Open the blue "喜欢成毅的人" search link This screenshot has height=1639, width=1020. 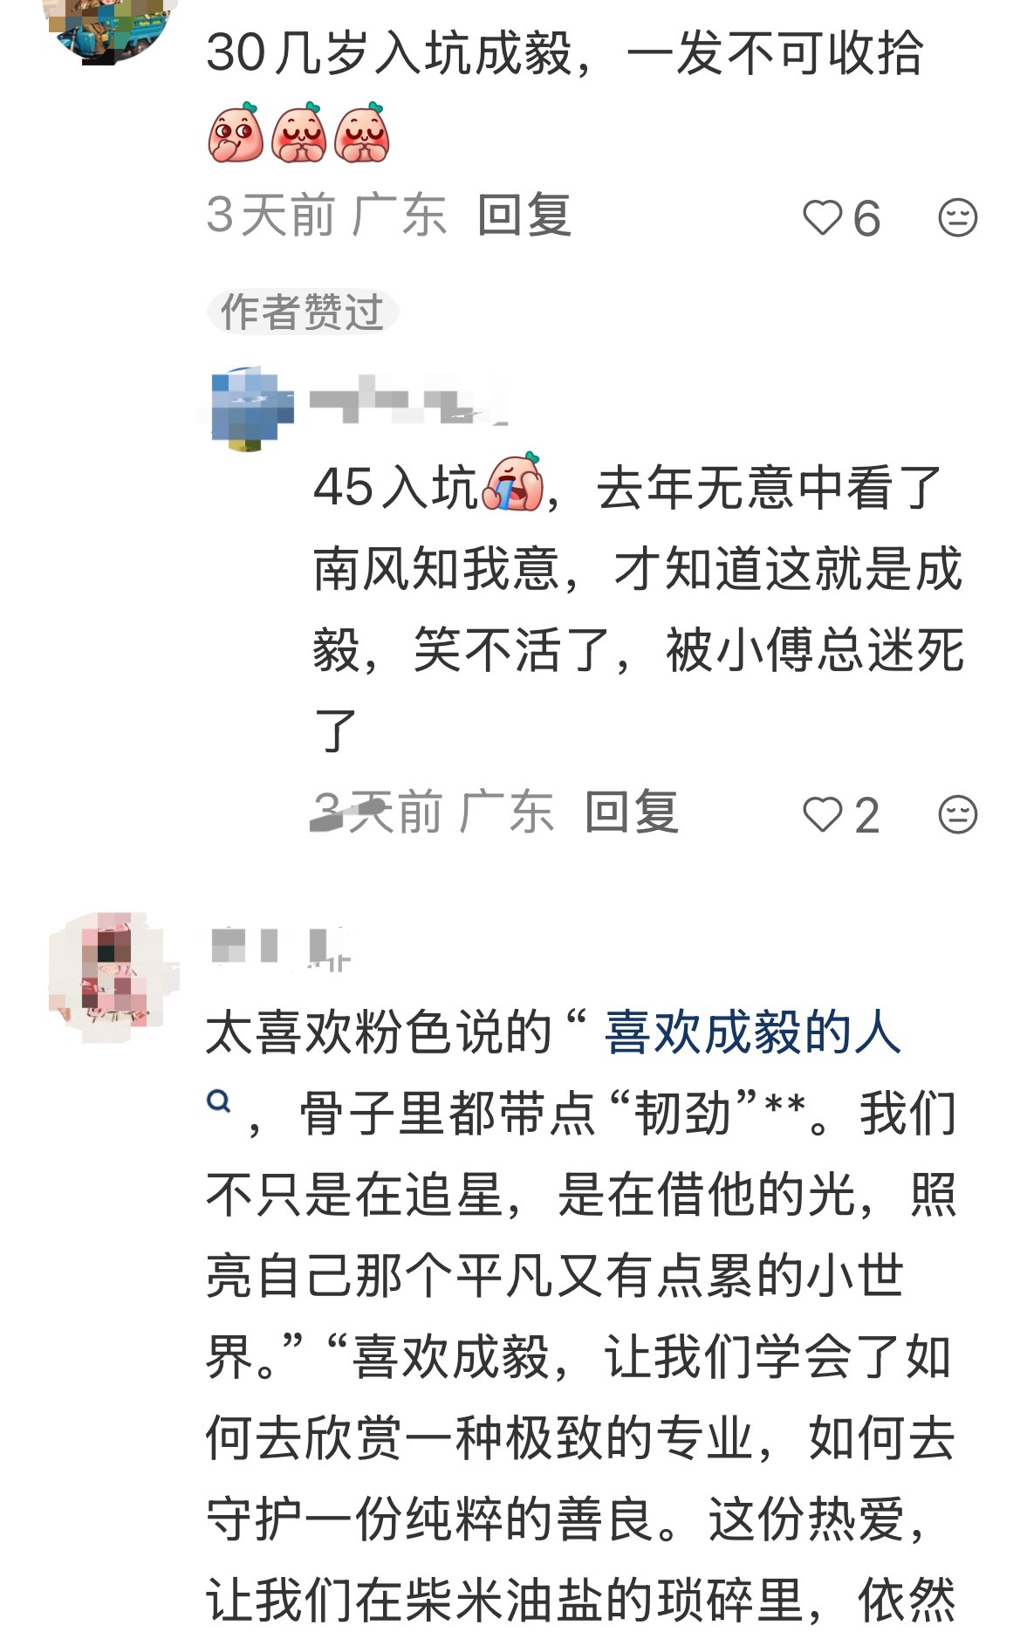click(752, 1032)
